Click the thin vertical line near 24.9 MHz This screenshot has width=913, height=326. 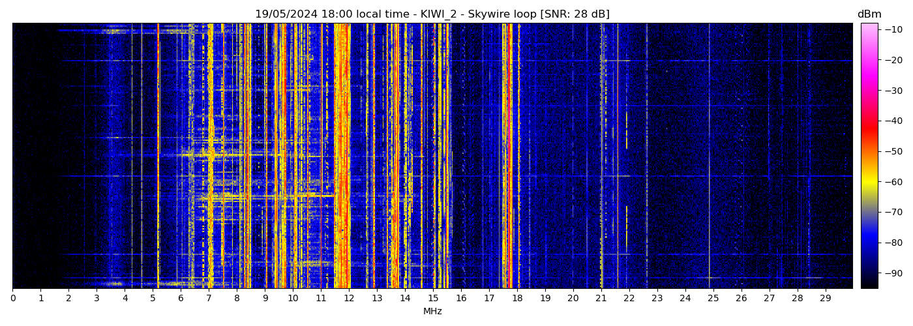710,156
